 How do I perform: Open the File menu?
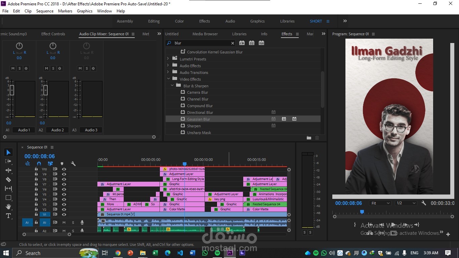[x=5, y=11]
